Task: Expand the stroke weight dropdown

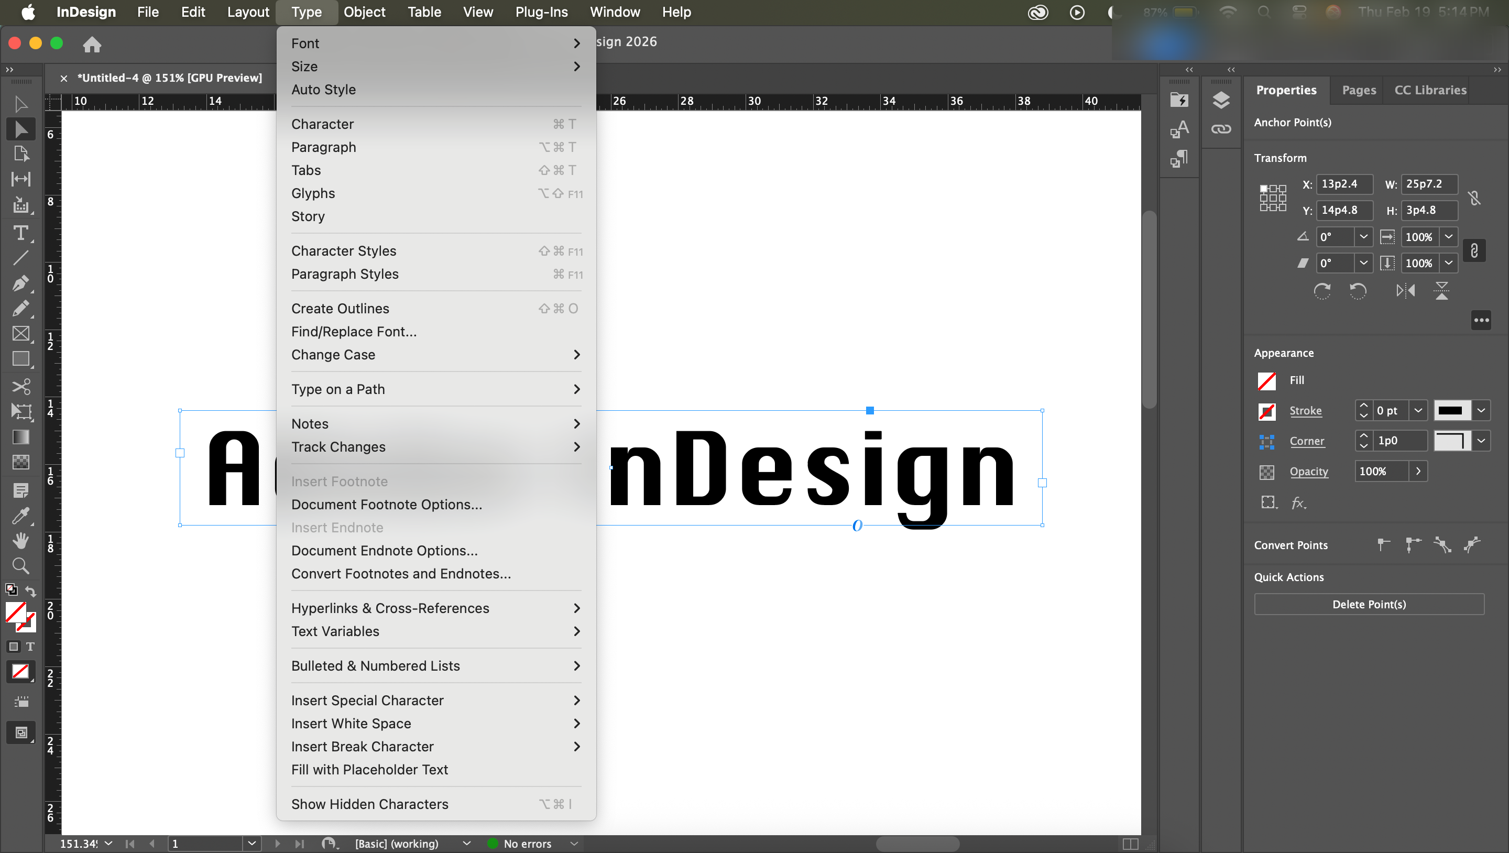Action: pyautogui.click(x=1418, y=411)
